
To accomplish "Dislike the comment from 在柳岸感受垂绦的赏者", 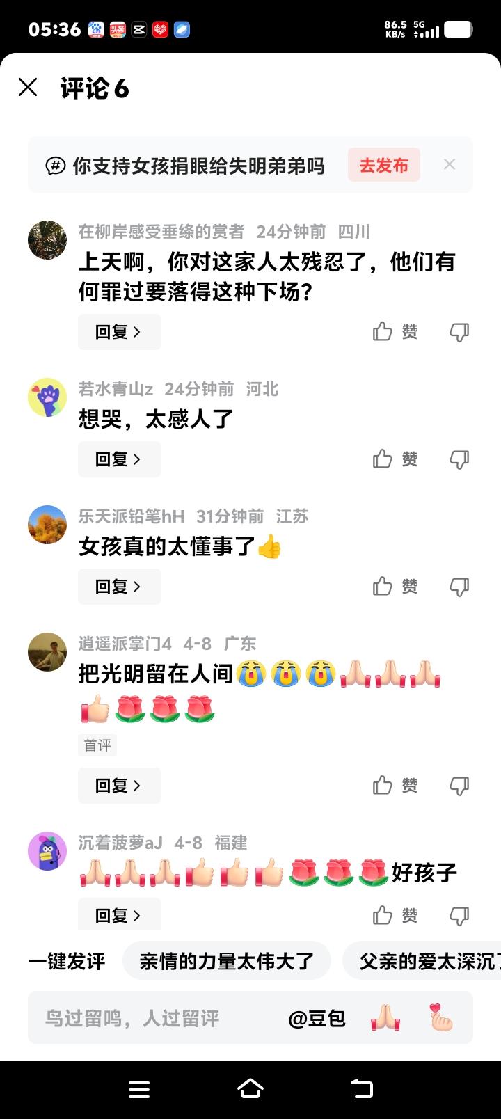I will (x=459, y=332).
